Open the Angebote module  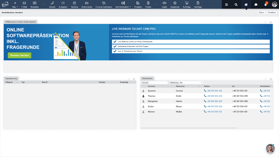coord(175,5)
